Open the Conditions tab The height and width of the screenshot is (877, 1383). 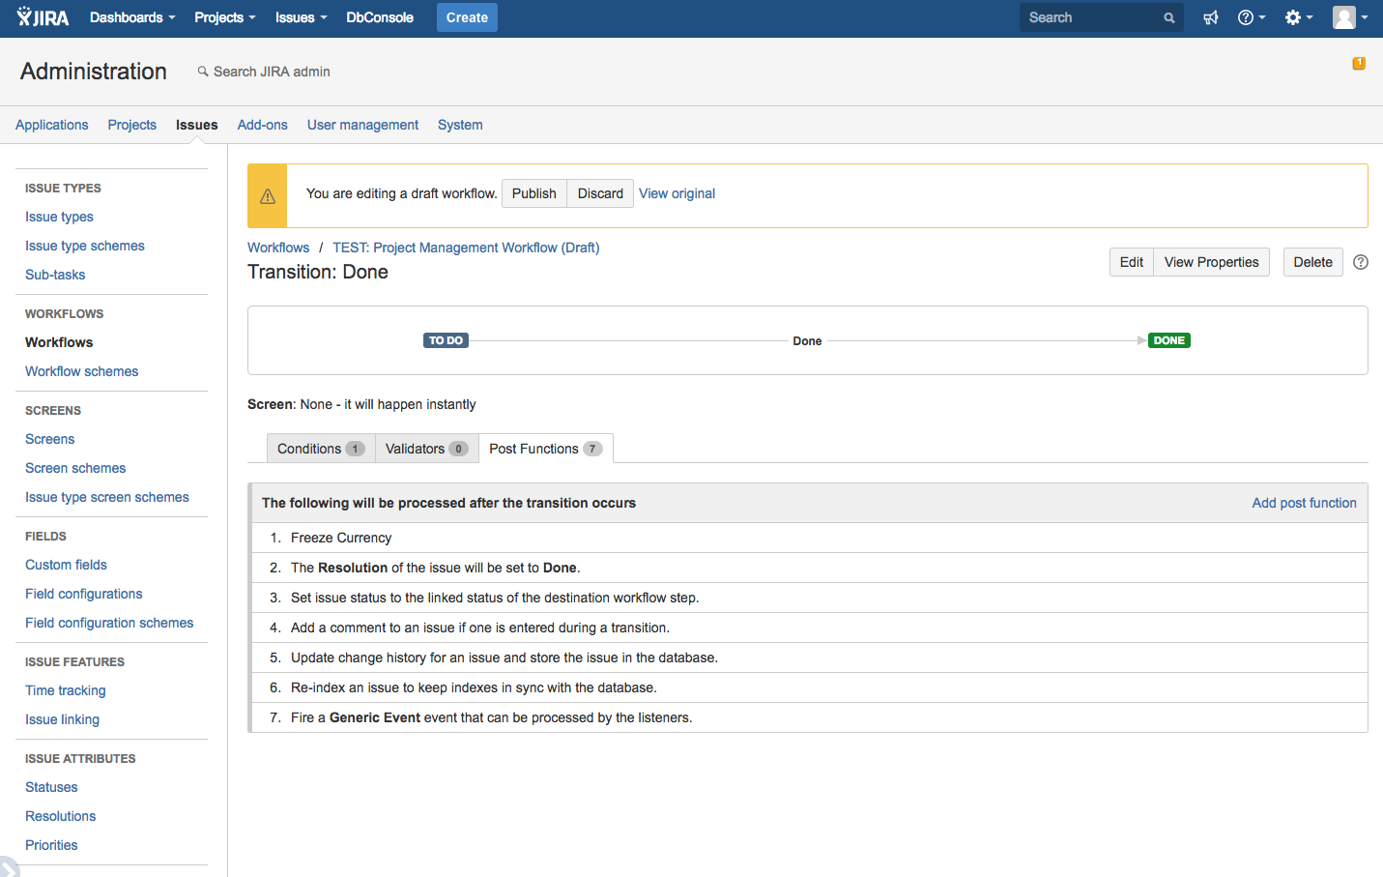(321, 449)
